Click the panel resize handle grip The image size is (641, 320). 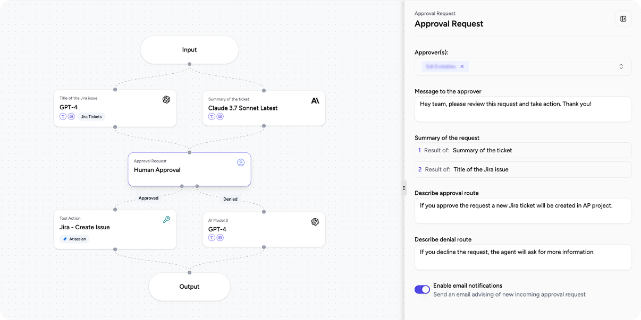[404, 187]
